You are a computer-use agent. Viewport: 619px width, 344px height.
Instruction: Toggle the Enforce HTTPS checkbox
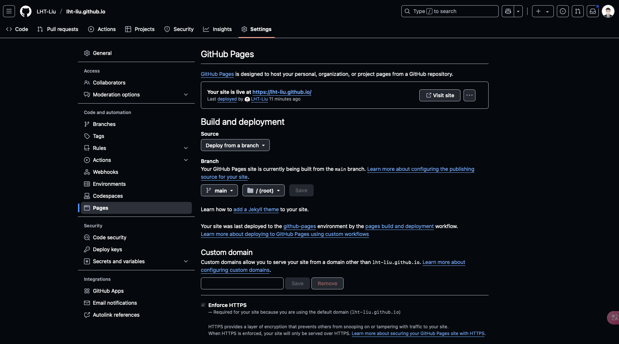tap(203, 305)
